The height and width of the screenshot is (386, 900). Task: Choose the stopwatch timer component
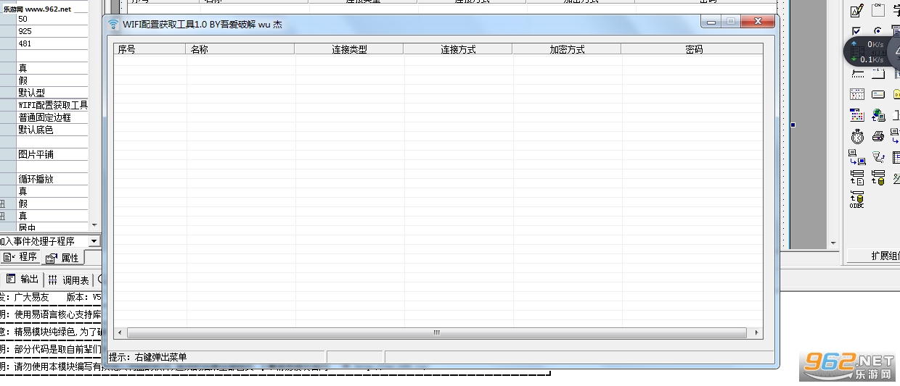(x=857, y=136)
